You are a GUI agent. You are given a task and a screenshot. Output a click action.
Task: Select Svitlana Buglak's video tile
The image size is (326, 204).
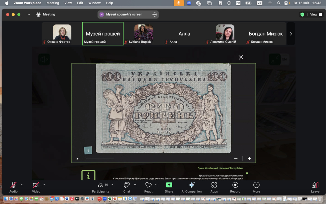143,34
